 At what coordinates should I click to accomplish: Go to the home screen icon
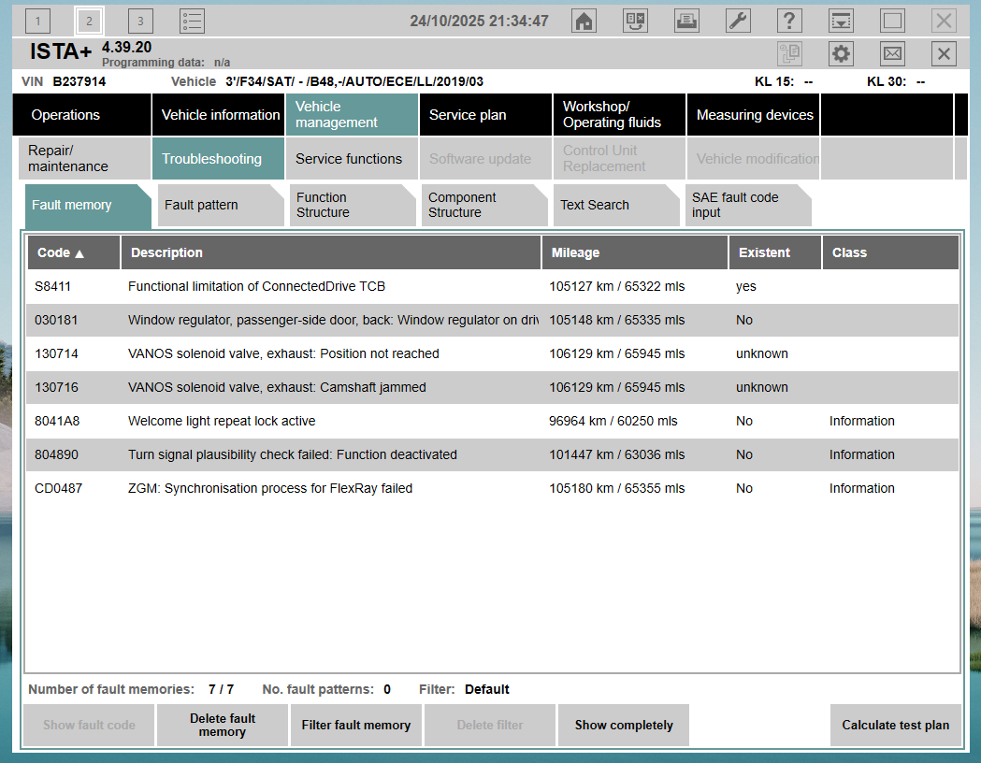pos(584,21)
